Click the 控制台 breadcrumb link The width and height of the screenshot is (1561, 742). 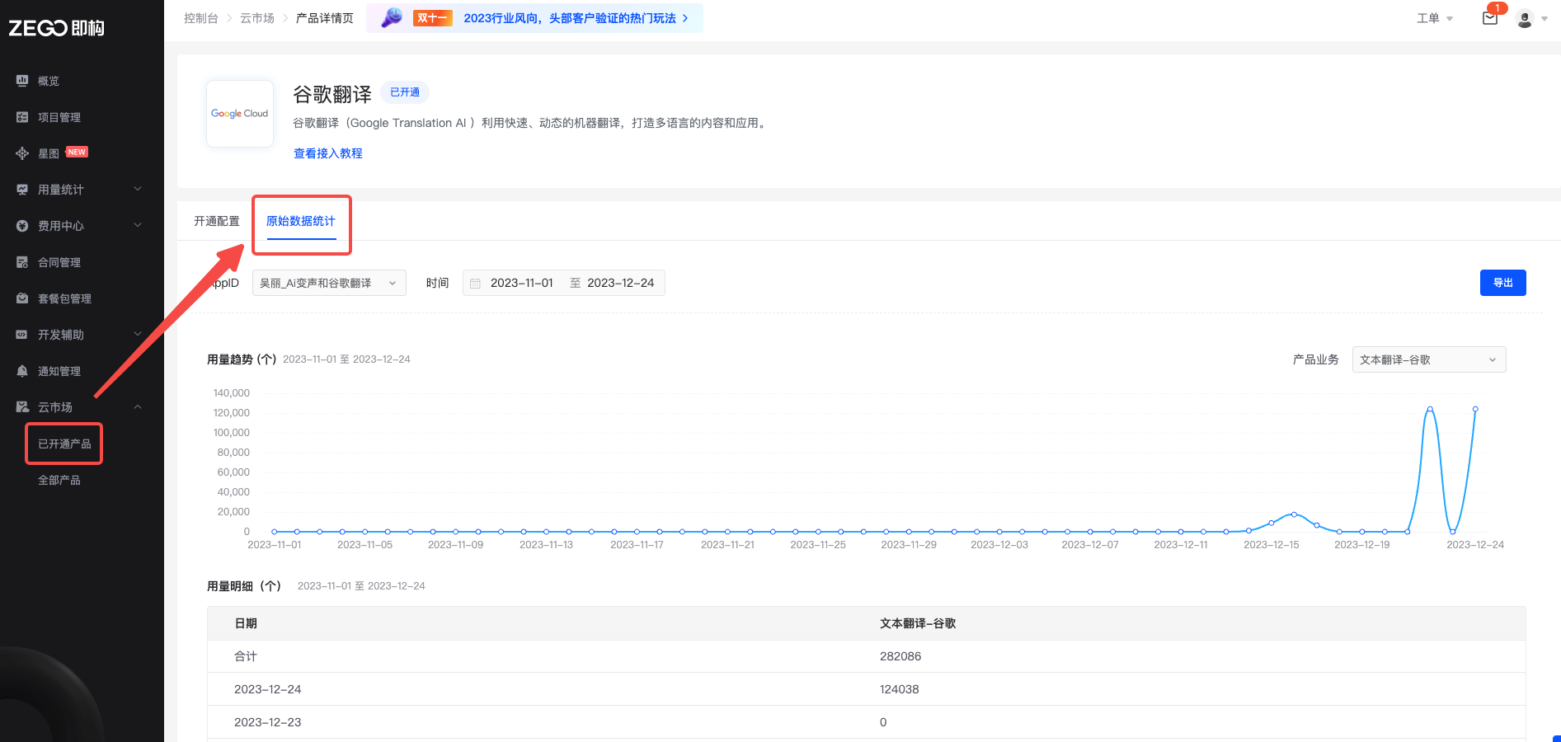[x=201, y=18]
